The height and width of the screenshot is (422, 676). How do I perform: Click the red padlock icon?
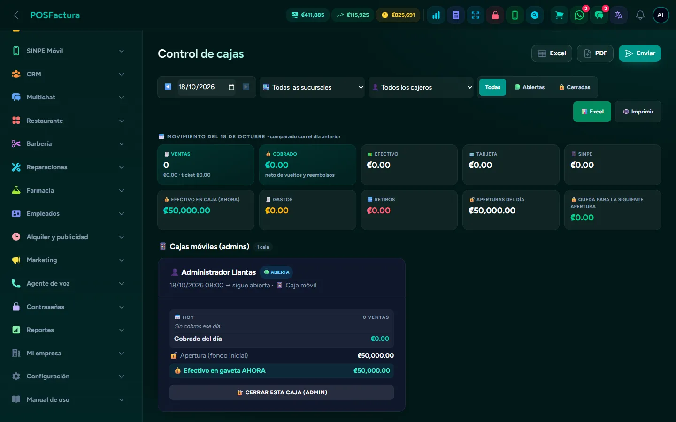(495, 15)
